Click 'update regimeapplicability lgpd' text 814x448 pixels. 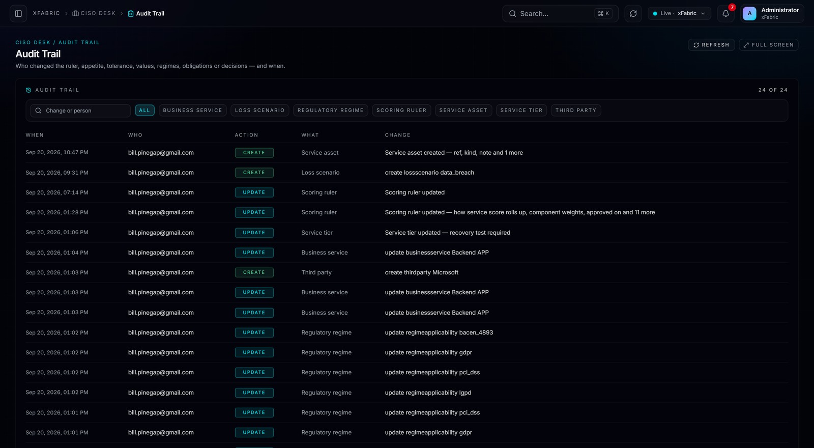coord(428,393)
